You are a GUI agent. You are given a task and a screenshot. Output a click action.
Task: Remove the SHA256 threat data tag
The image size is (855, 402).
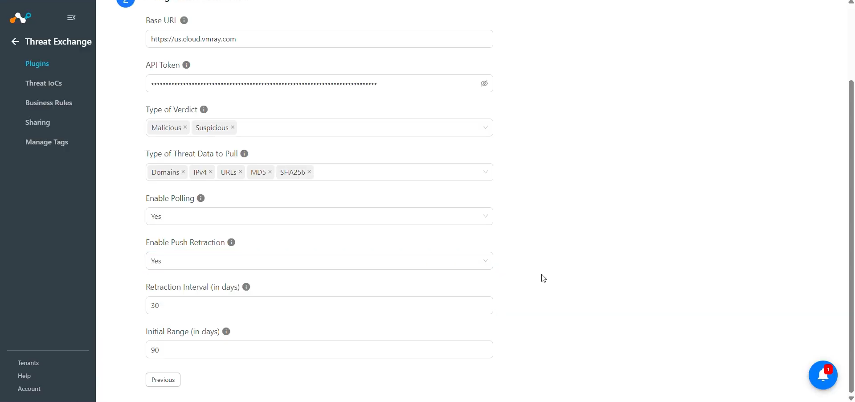(309, 172)
